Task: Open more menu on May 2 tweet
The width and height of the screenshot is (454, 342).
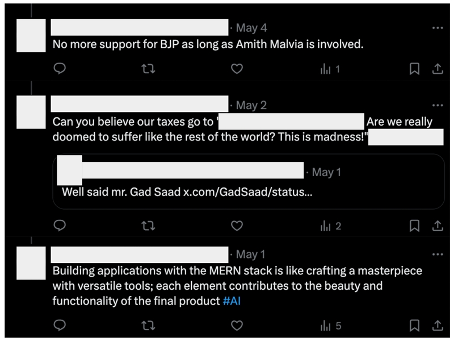Action: pyautogui.click(x=437, y=105)
